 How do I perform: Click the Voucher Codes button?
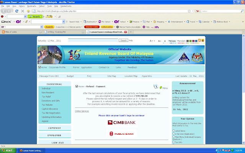point(92,27)
